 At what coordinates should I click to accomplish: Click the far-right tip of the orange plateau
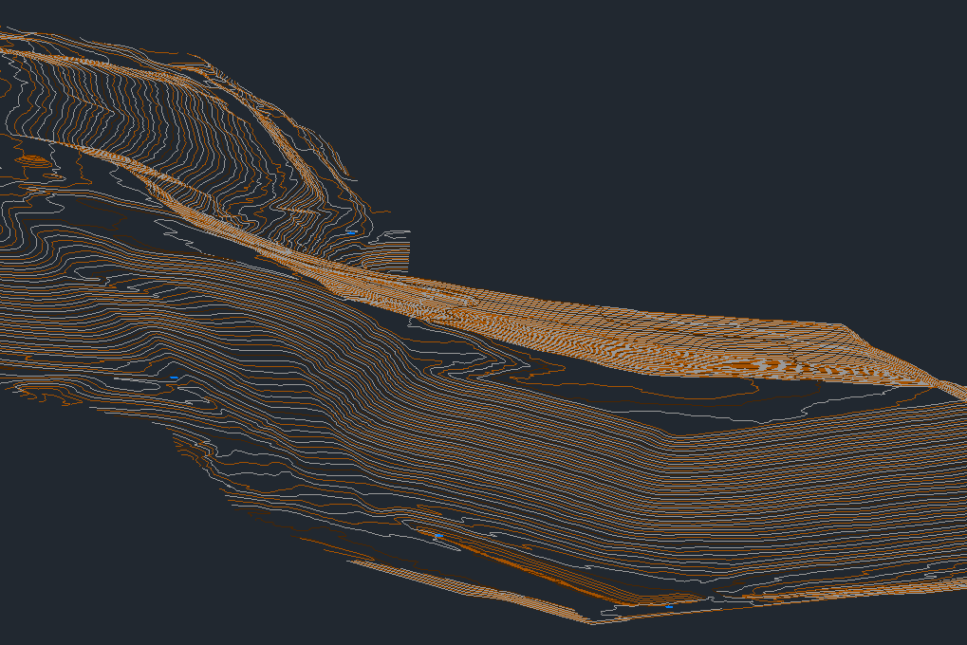[958, 391]
